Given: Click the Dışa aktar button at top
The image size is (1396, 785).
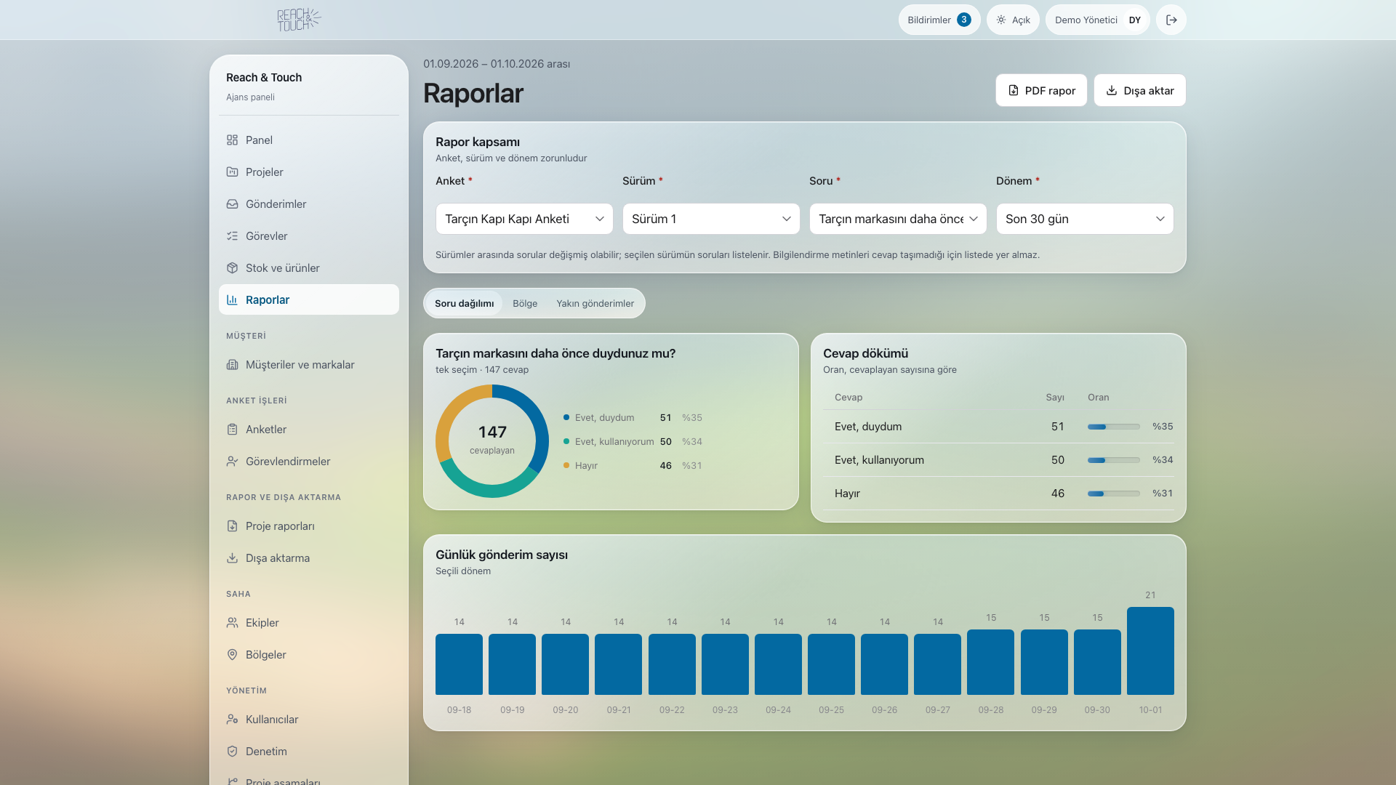Looking at the screenshot, I should (1139, 90).
